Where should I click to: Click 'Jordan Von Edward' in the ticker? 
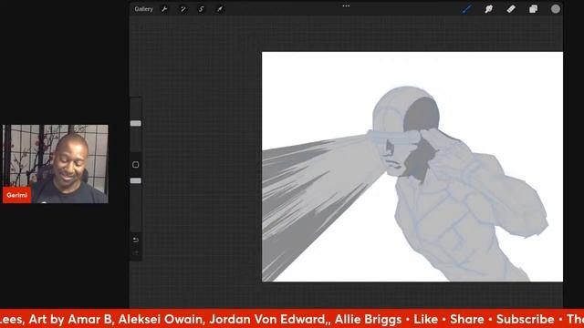[267, 319]
